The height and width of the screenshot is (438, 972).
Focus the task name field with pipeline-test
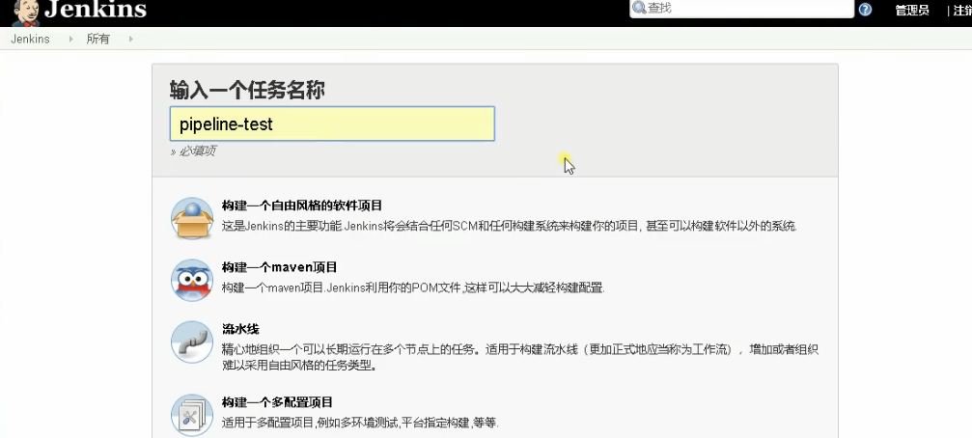[x=332, y=123]
